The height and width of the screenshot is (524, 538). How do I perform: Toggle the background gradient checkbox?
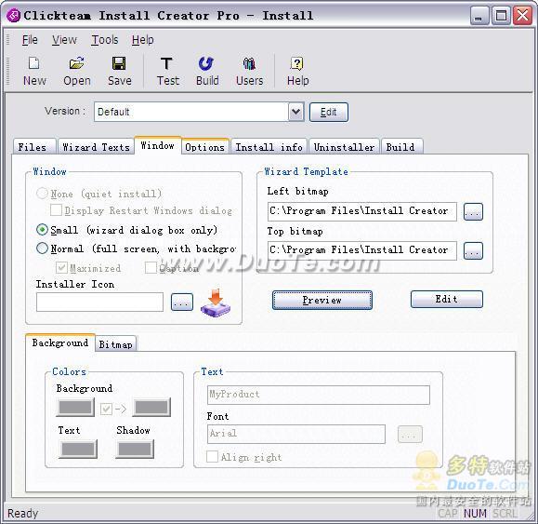[x=106, y=409]
